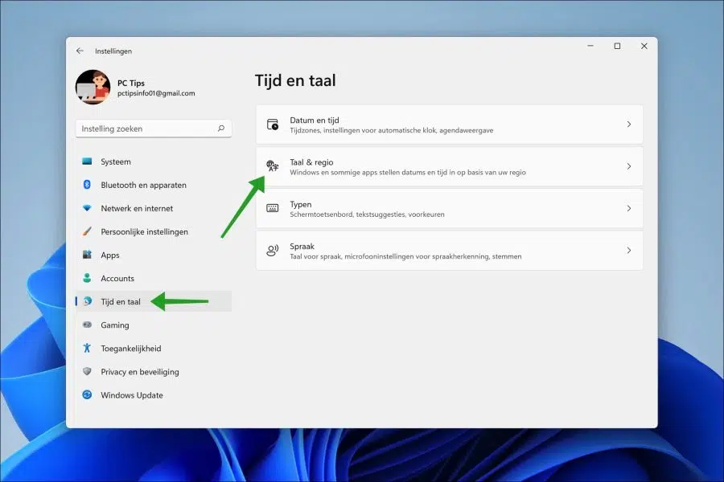724x482 pixels.
Task: Open Datum en tijd settings
Action: click(449, 125)
